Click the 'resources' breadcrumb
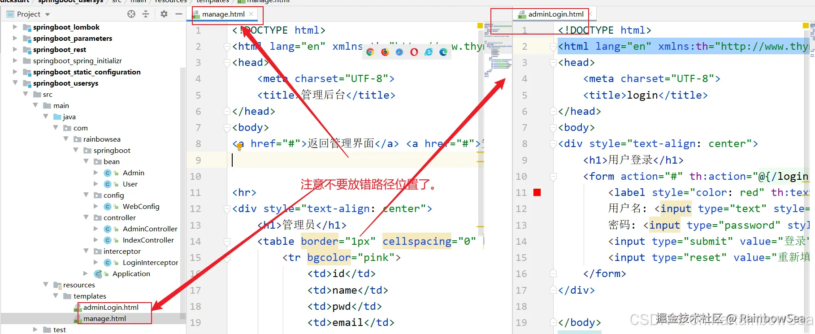Screen dimensions: 815x334 tap(171, 1)
